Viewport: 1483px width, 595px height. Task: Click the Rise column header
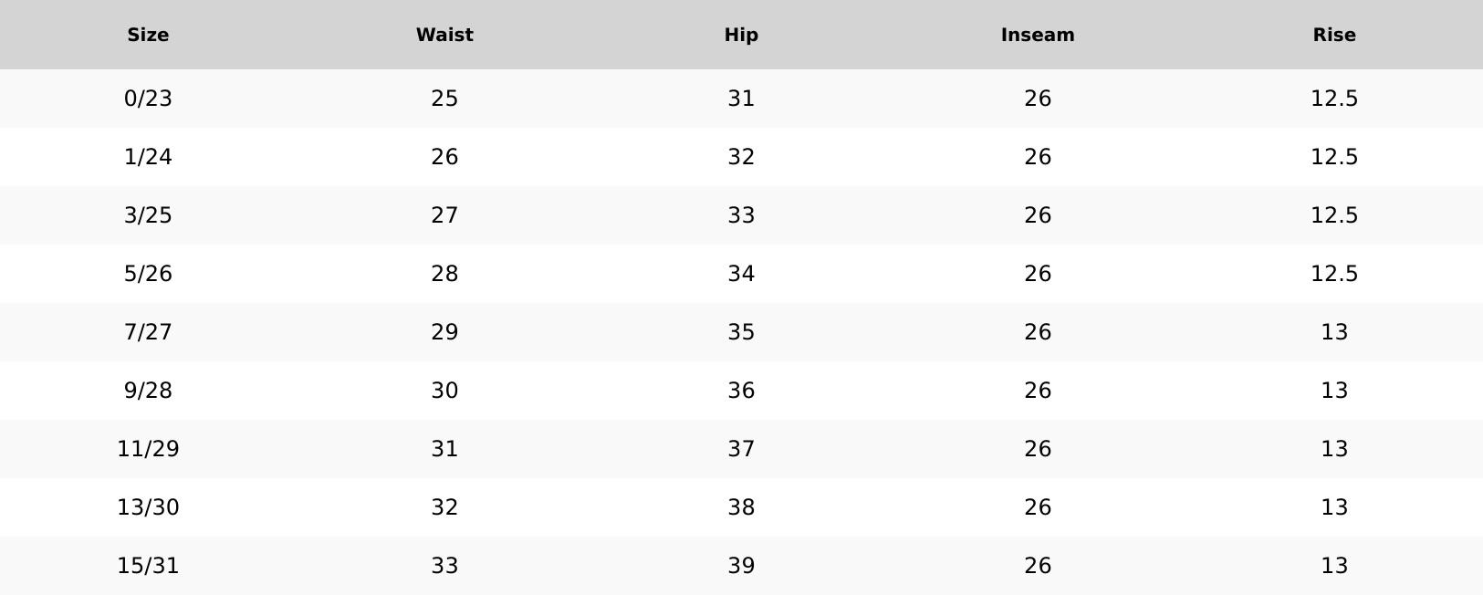[1334, 35]
